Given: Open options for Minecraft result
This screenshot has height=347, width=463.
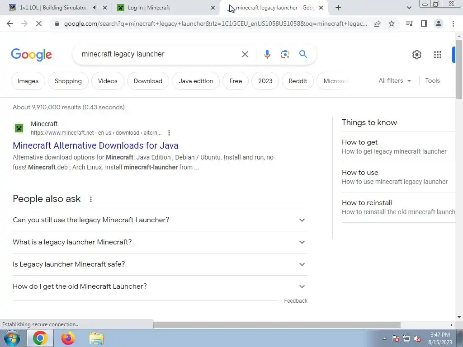Looking at the screenshot, I should 169,133.
